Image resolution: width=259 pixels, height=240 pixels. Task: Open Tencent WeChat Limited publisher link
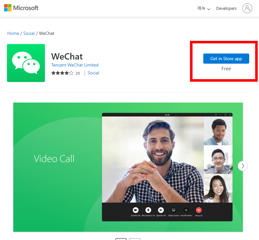click(75, 65)
